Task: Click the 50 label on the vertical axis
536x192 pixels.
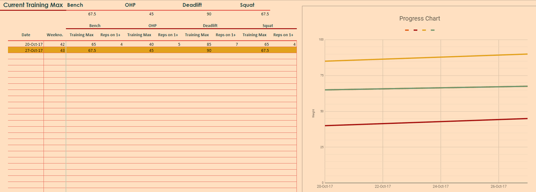Action: (322, 112)
